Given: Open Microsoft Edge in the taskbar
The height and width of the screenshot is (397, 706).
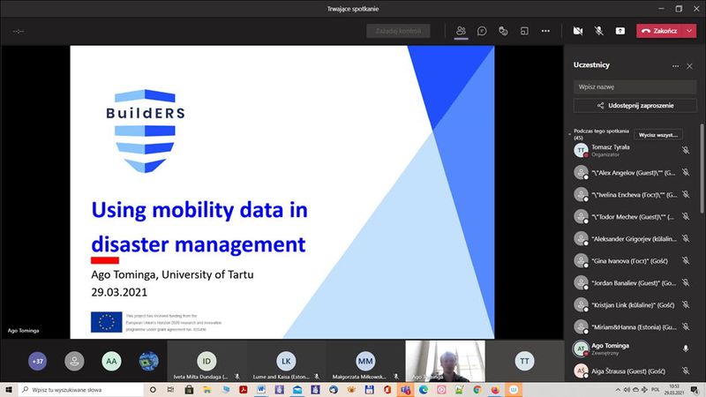Looking at the screenshot, I should pos(424,390).
